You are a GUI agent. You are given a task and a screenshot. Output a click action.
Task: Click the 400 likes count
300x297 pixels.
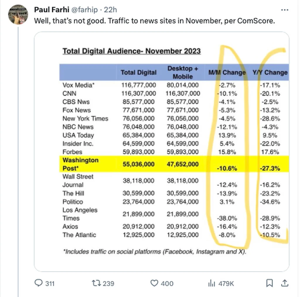click(x=167, y=283)
